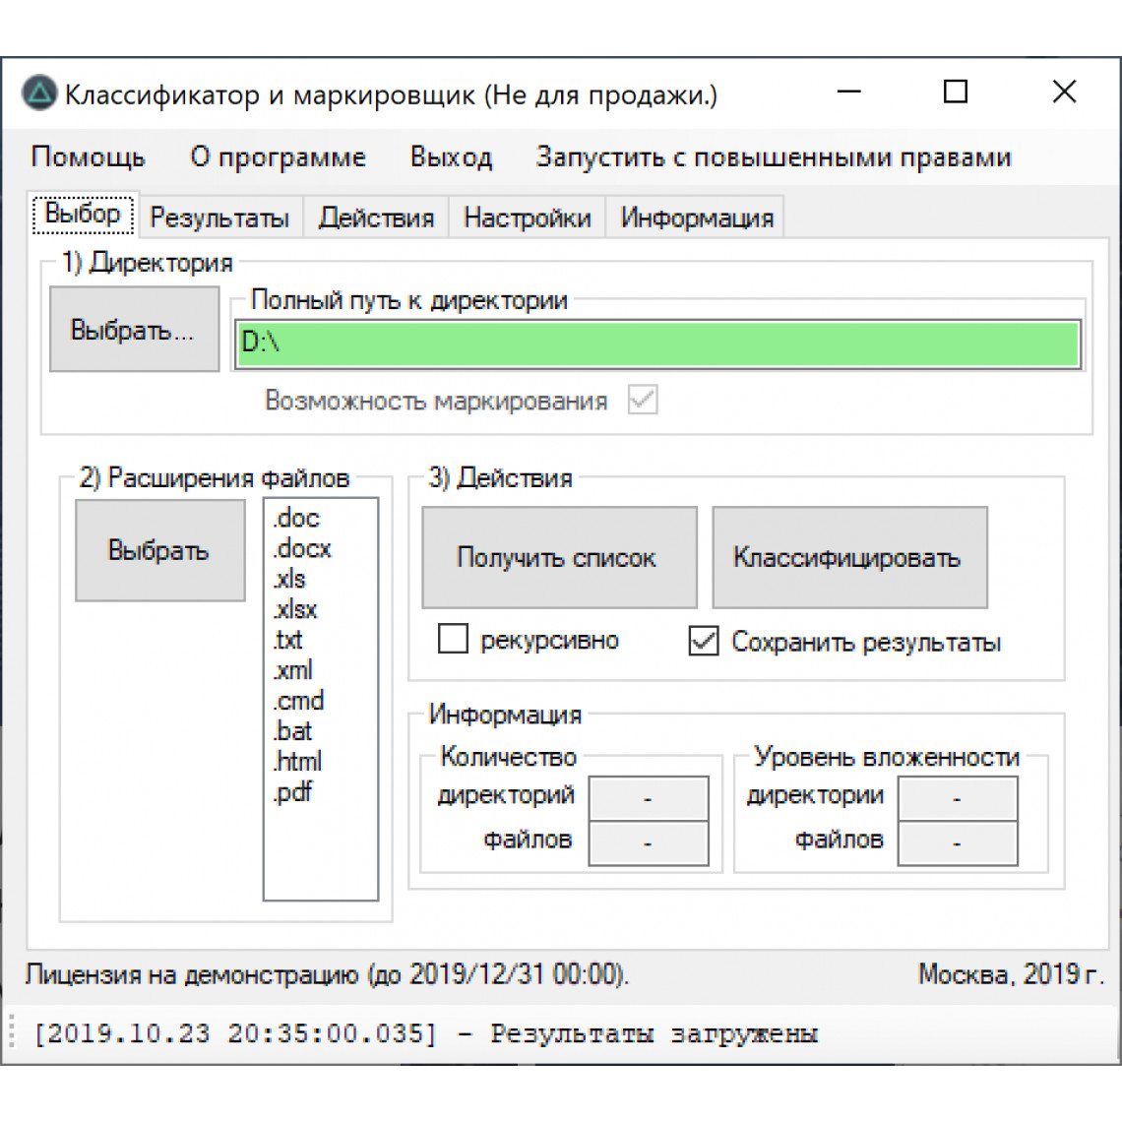Maximize the Классификатор window
This screenshot has height=1122, width=1122.
956,92
